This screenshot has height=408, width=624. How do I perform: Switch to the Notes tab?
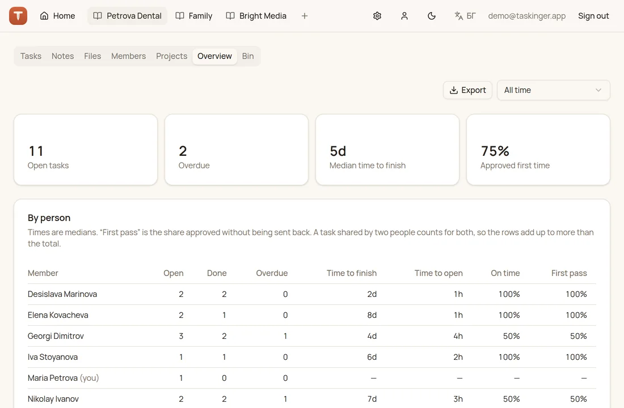[x=63, y=56]
